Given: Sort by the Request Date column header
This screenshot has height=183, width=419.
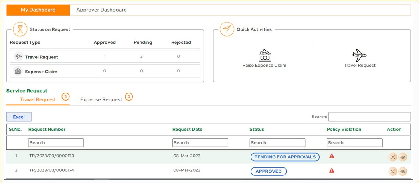Looking at the screenshot, I should (x=187, y=129).
